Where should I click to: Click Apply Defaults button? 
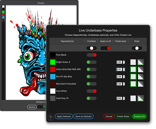click(64, 116)
